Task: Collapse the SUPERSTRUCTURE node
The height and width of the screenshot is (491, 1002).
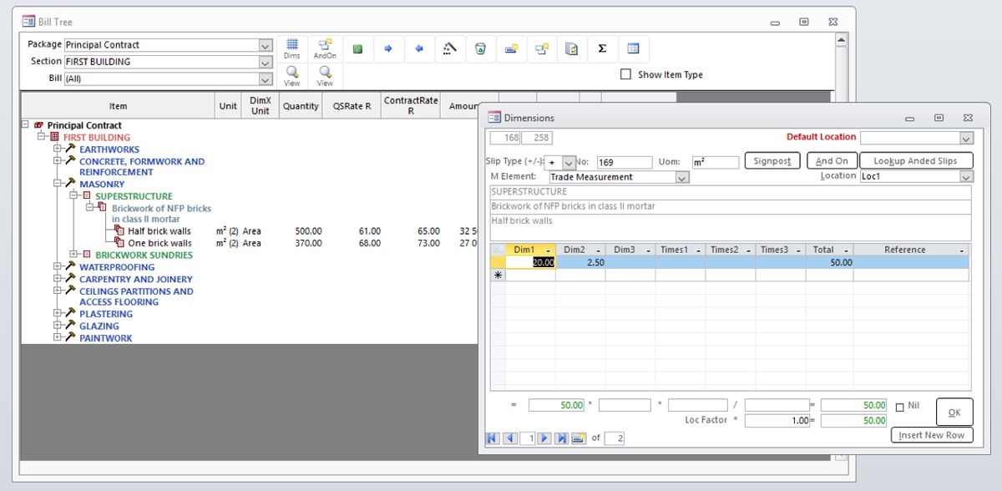Action: click(x=73, y=195)
